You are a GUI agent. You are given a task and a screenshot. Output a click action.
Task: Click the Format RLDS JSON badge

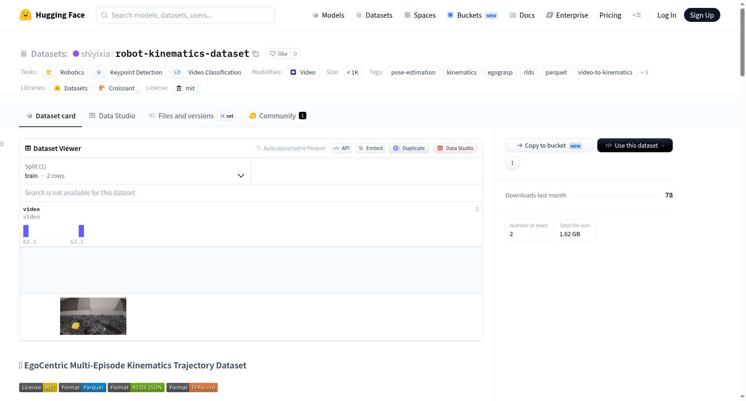pyautogui.click(x=136, y=387)
